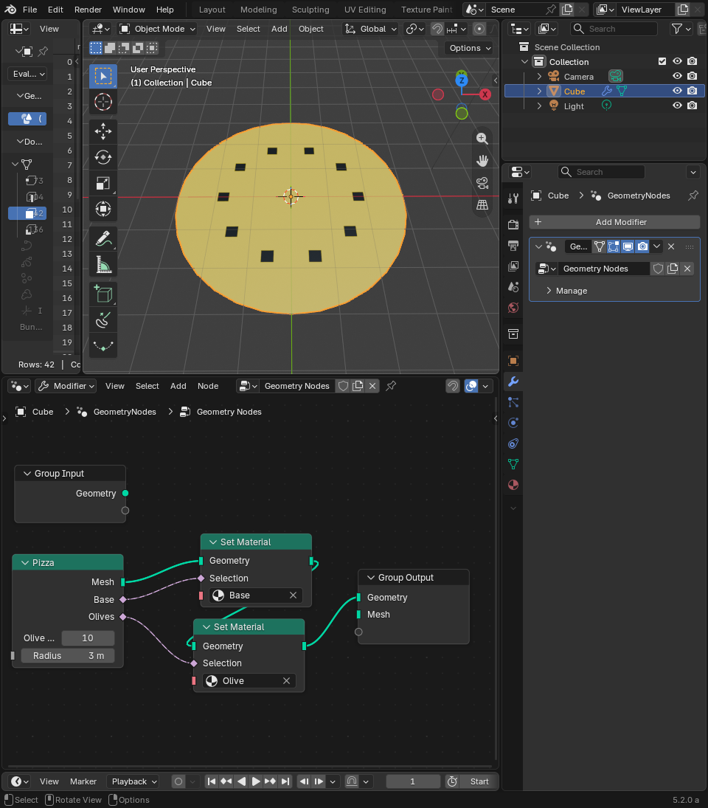Select the Transform tool

pyautogui.click(x=103, y=209)
